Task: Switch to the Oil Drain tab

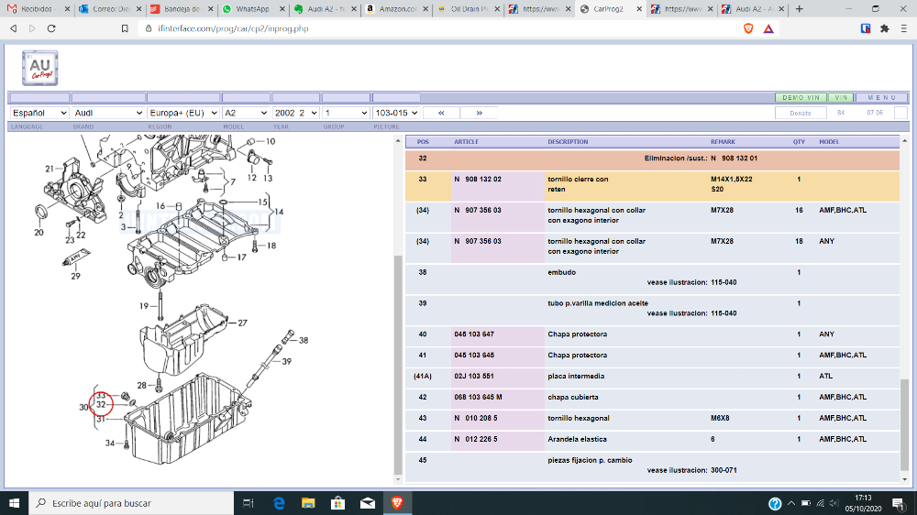Action: point(468,9)
